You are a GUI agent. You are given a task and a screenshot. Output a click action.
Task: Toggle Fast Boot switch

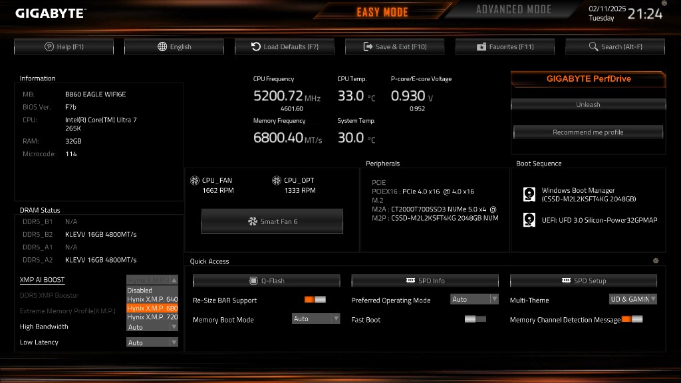[475, 319]
